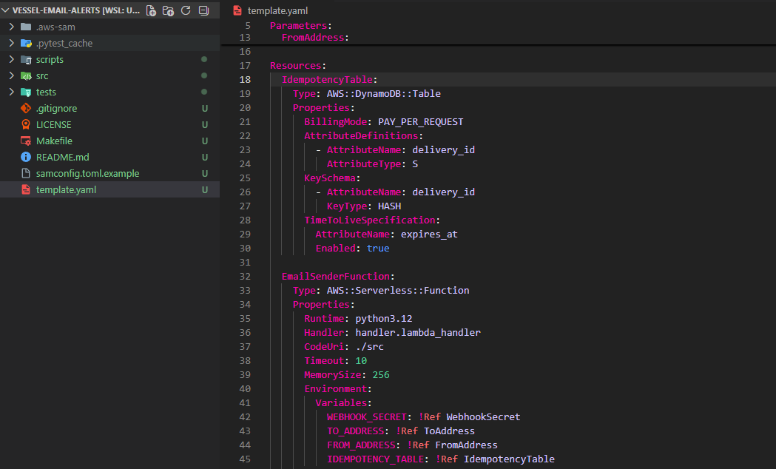
Task: Collapse the VESSEL-EMAIL-ALERTS root section
Action: 6,10
